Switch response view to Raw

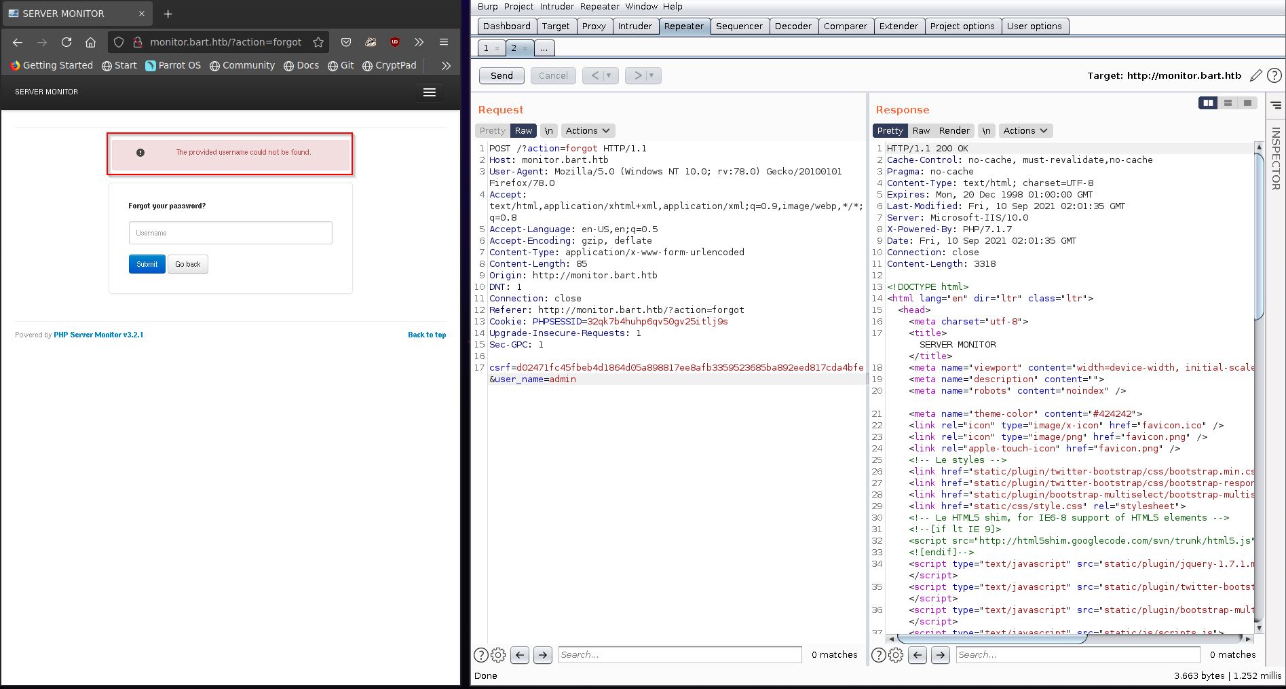(921, 130)
